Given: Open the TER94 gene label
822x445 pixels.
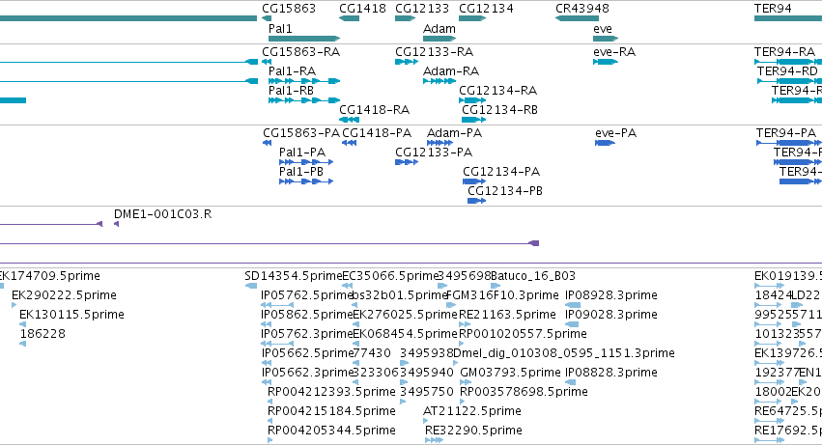Looking at the screenshot, I should tap(773, 9).
